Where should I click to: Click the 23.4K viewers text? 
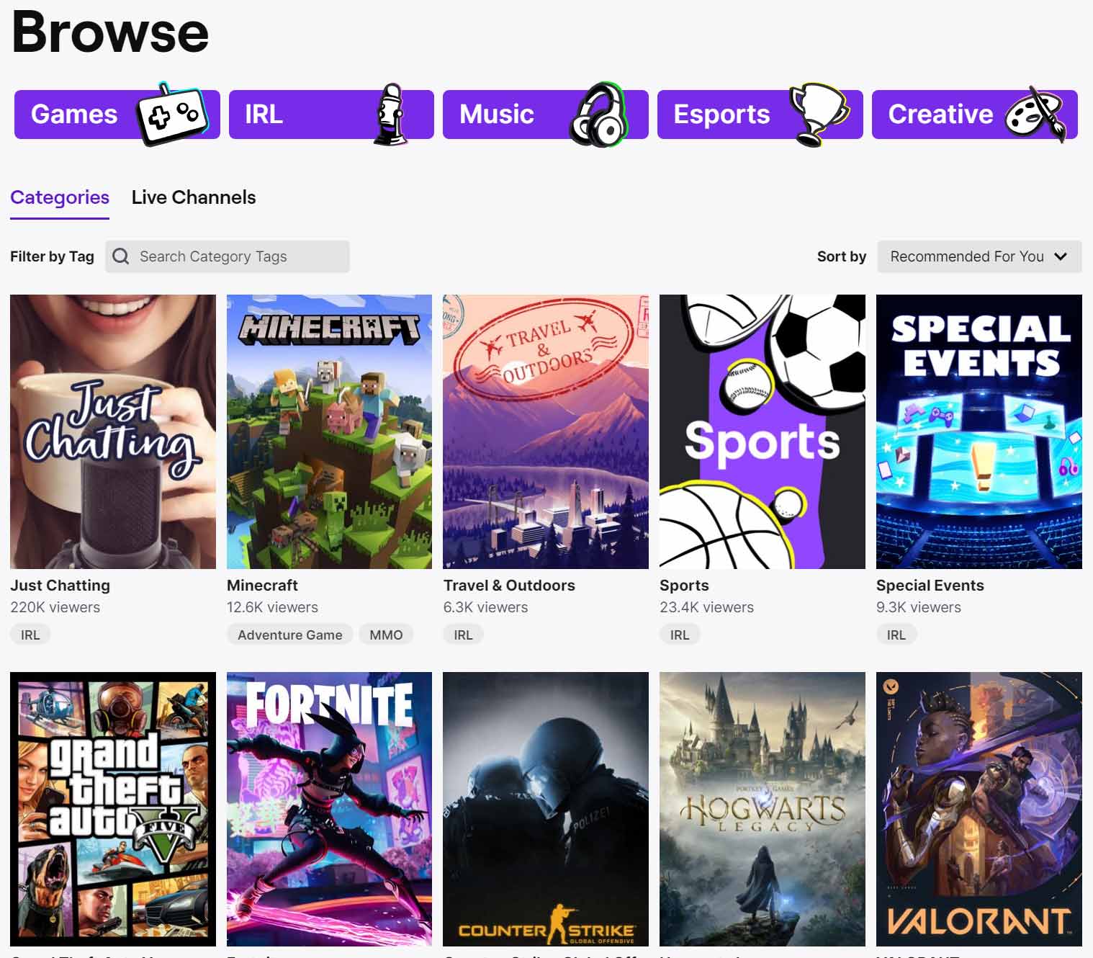point(707,607)
